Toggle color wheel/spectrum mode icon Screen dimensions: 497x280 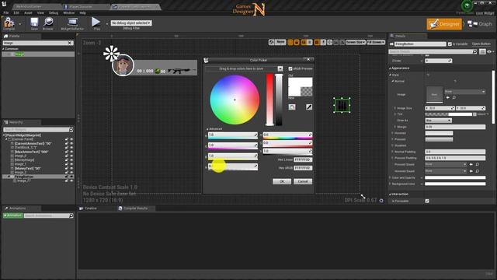(x=292, y=107)
